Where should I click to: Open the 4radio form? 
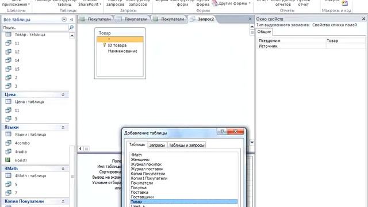click(x=21, y=152)
